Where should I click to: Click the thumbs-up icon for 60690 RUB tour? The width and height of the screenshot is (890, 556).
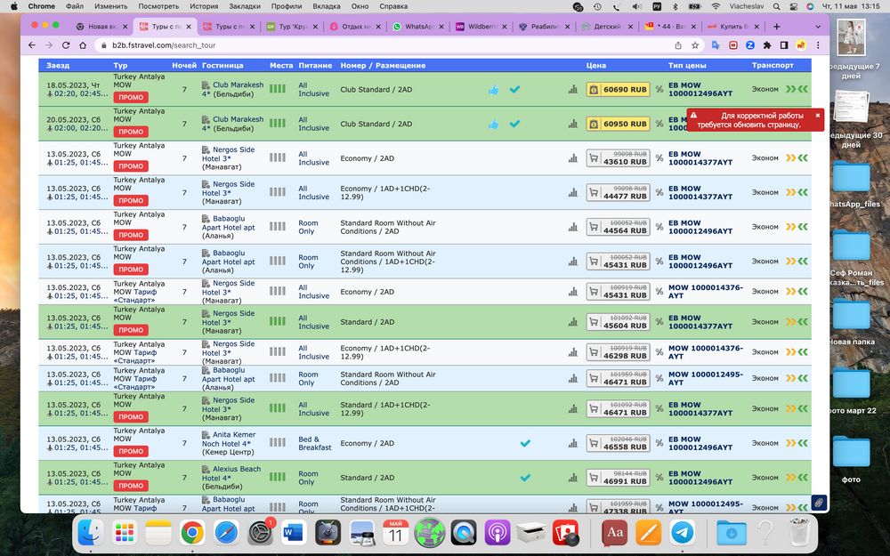pos(493,90)
